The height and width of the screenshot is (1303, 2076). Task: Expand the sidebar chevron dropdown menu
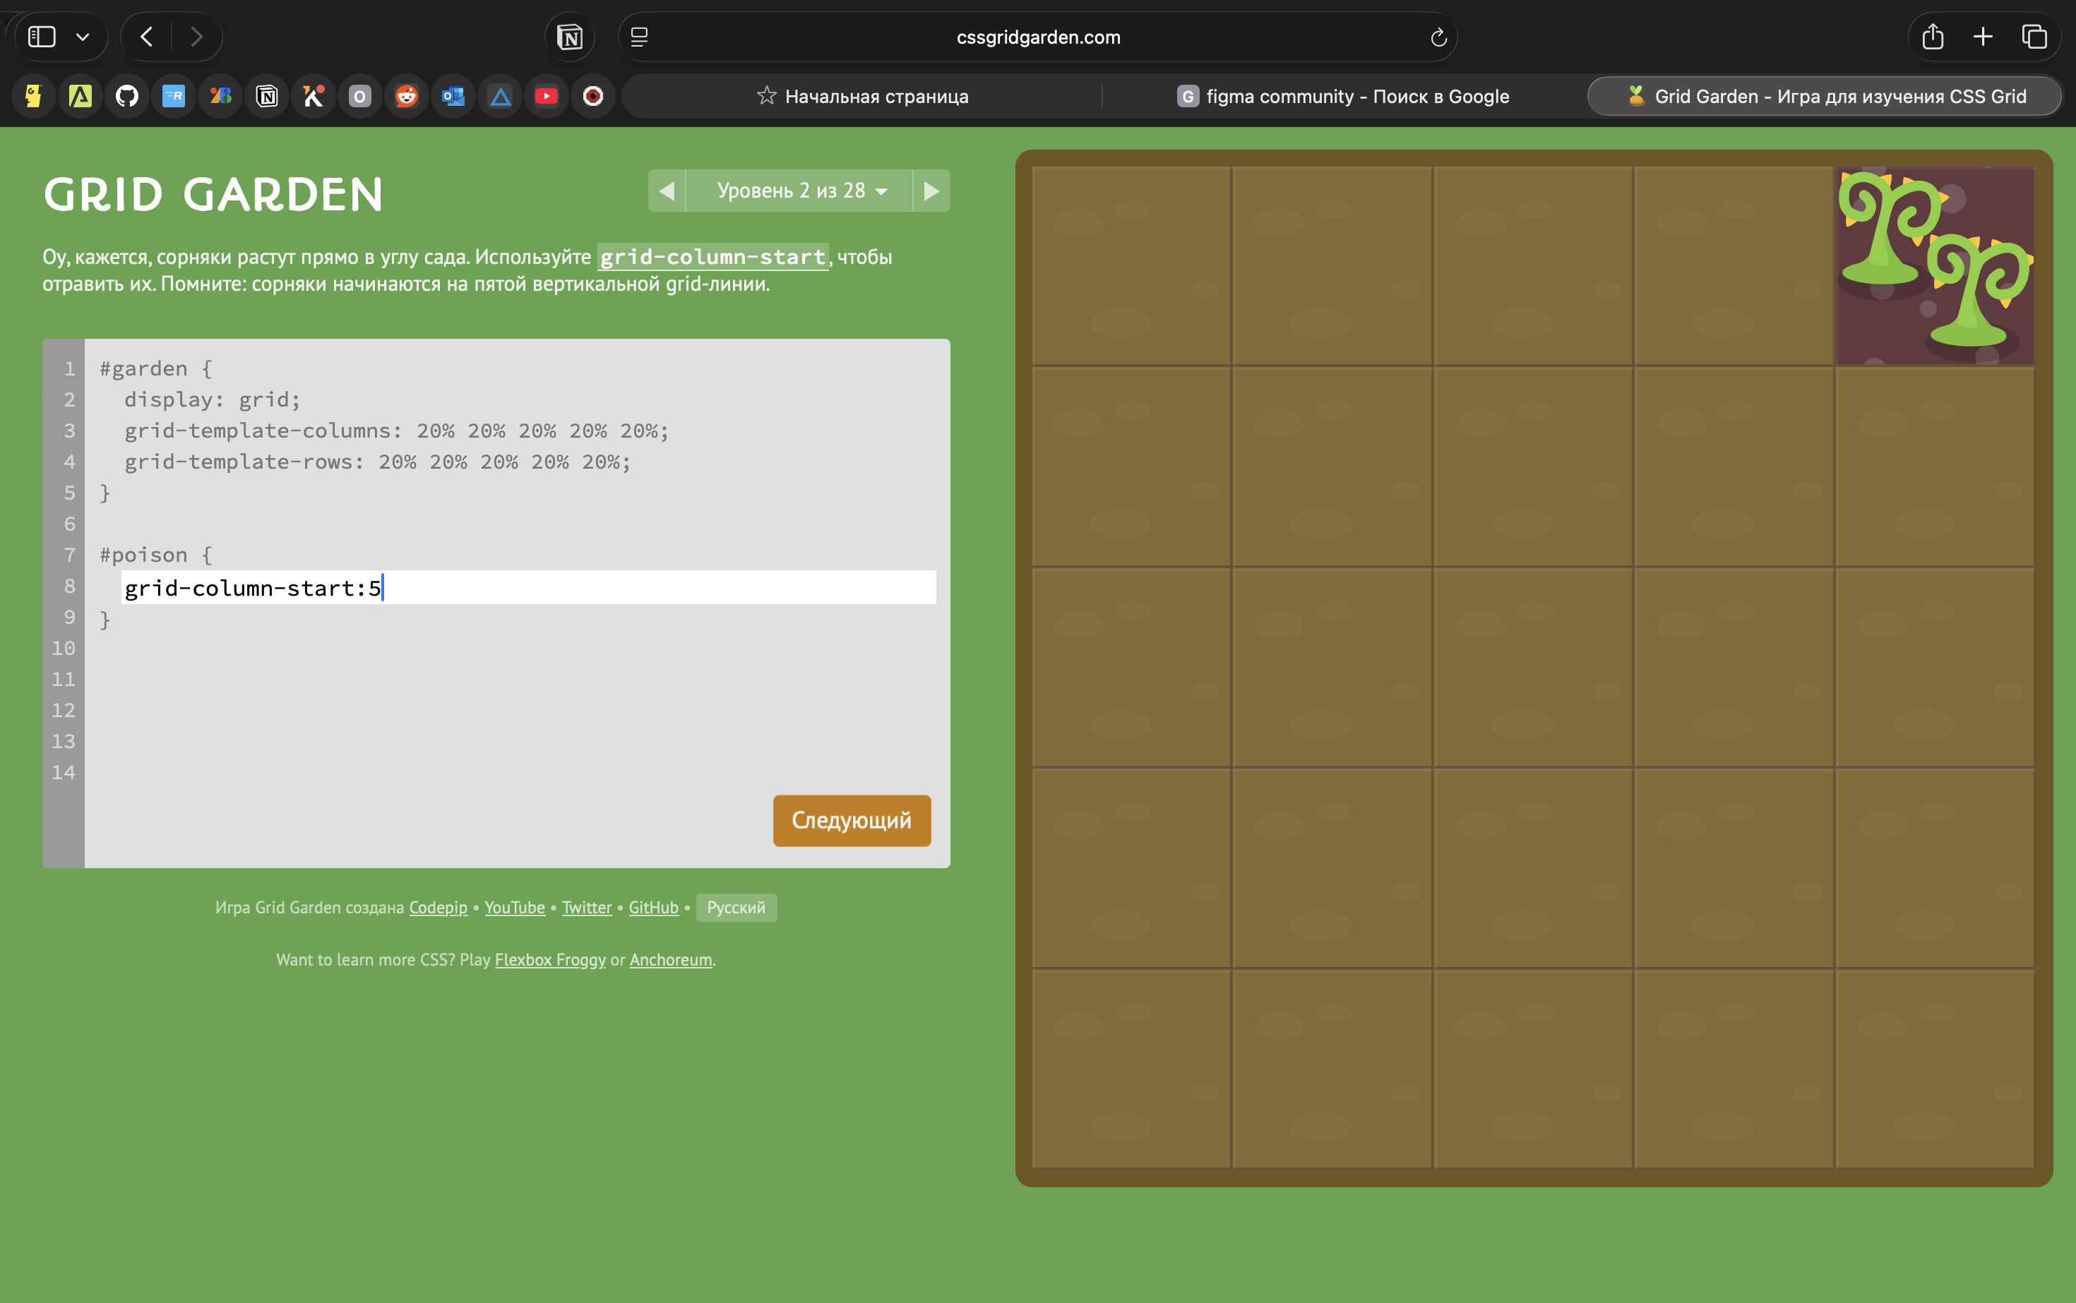click(x=83, y=37)
